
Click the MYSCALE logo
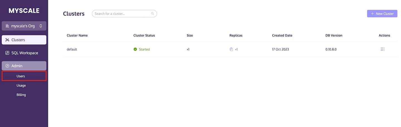(24, 11)
